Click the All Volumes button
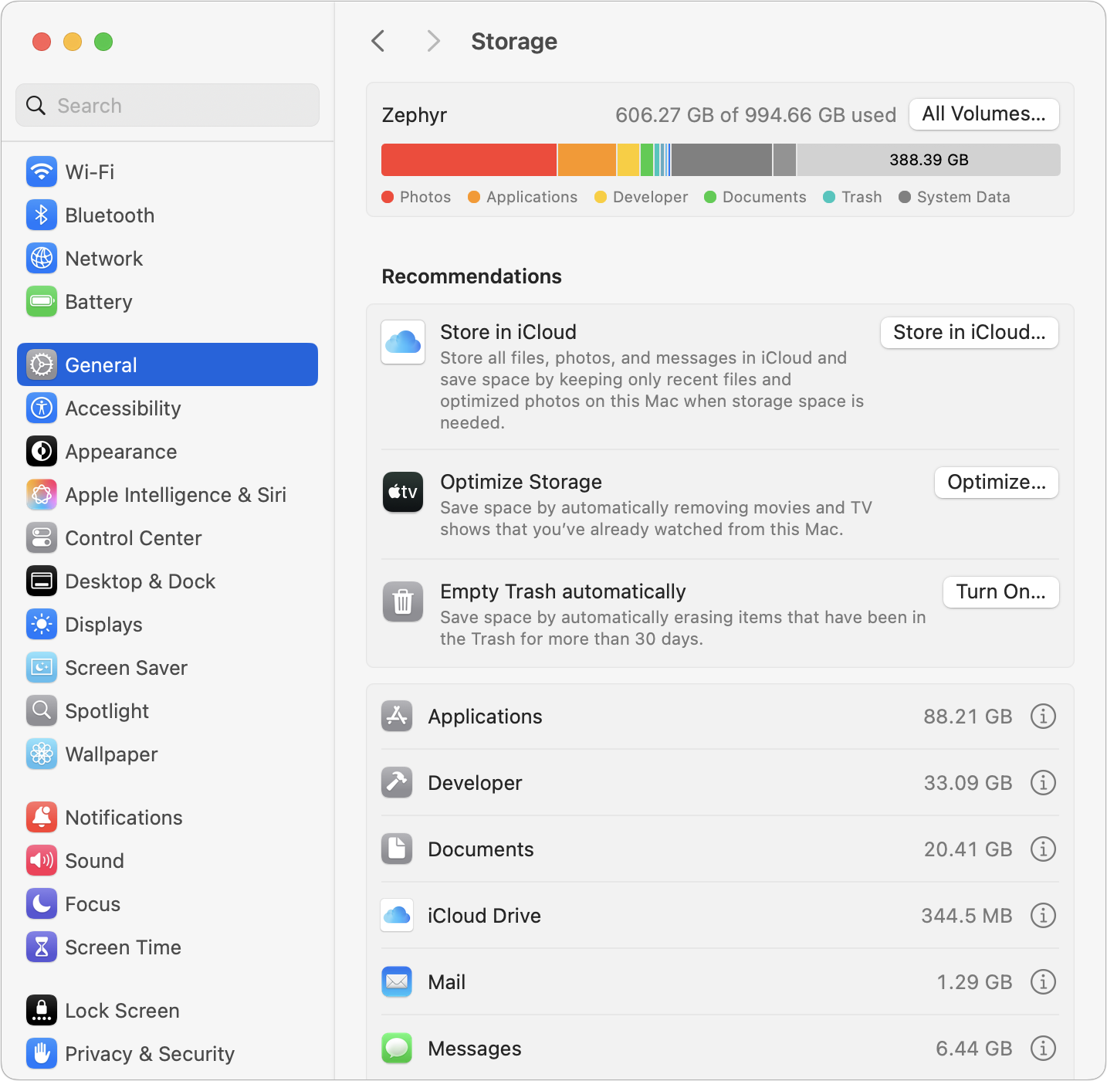This screenshot has width=1107, height=1081. (983, 114)
